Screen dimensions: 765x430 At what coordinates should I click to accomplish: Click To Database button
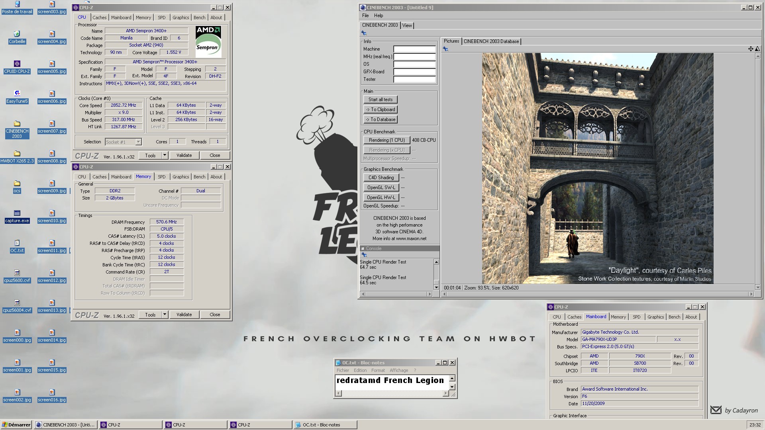tap(381, 119)
